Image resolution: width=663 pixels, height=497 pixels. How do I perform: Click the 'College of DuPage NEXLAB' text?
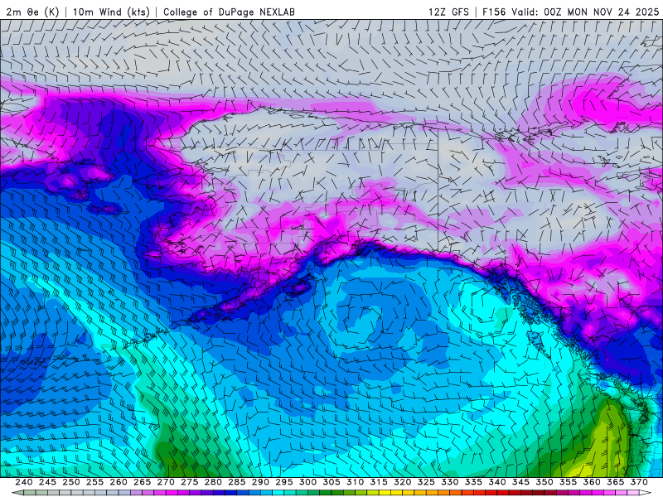pos(229,12)
